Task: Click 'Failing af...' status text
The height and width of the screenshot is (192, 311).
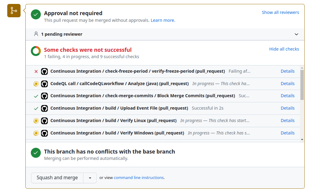Action: 239,71
